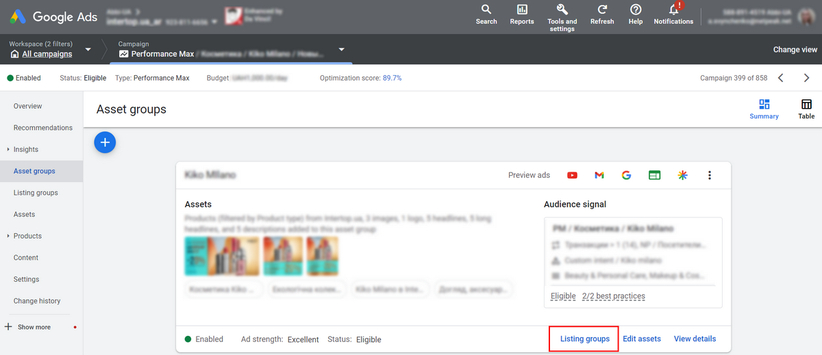This screenshot has width=822, height=355.
Task: Preview ad on Gmail
Action: pyautogui.click(x=599, y=175)
